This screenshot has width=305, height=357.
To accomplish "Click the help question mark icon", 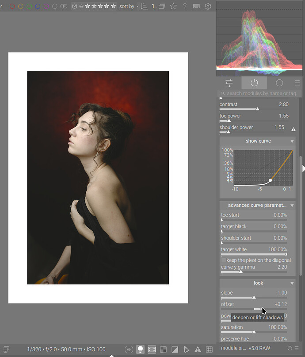I will [x=185, y=6].
